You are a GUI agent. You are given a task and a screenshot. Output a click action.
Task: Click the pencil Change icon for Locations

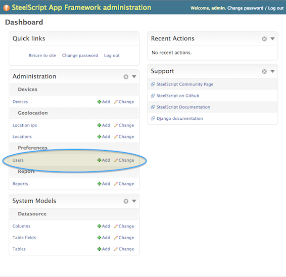(116, 136)
